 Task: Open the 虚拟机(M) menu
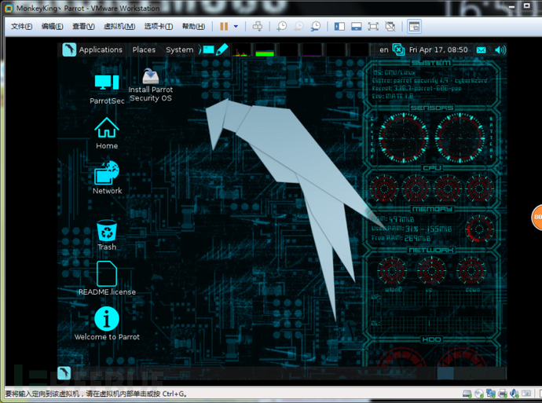coord(119,26)
